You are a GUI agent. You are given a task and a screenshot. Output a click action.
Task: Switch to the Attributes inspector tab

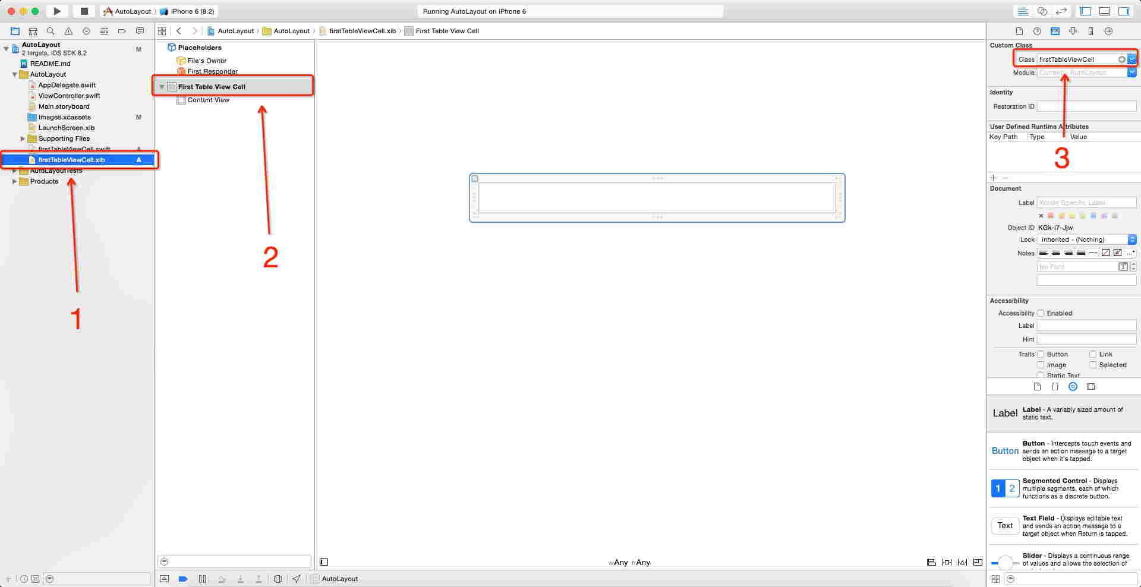click(1073, 31)
